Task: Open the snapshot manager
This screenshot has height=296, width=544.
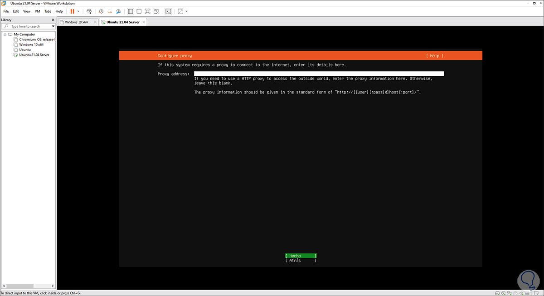Action: point(118,11)
